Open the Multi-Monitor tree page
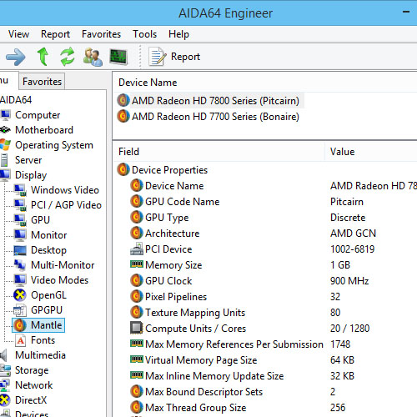The height and width of the screenshot is (417, 417). pyautogui.click(x=63, y=265)
